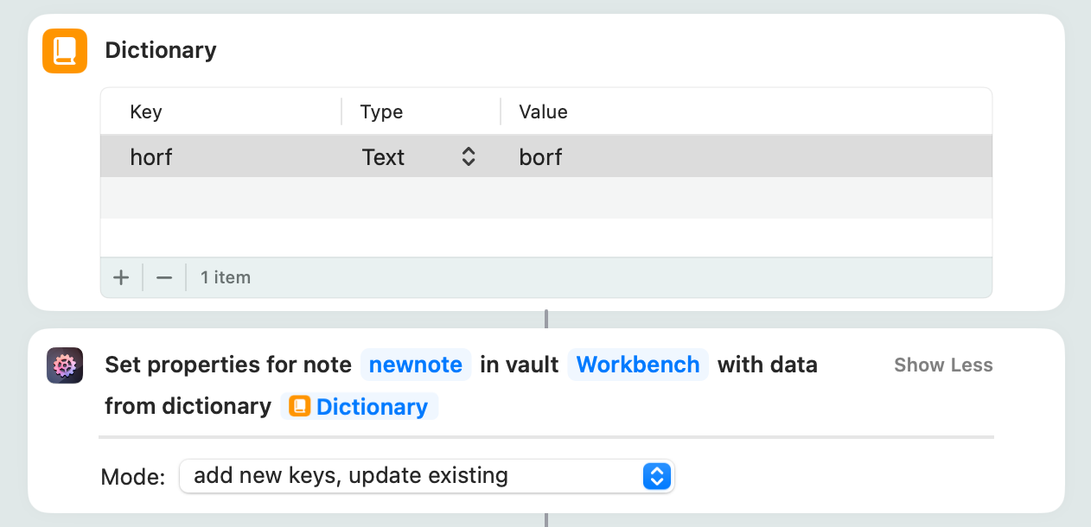Click the blue chevron arrows on Mode selector
This screenshot has width=1091, height=527.
pos(656,476)
